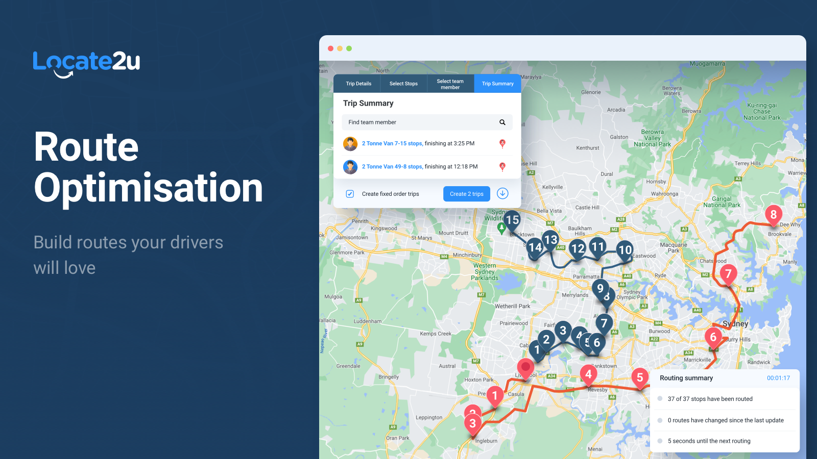Click the depot marker near Liverpool
The height and width of the screenshot is (459, 817).
click(525, 367)
